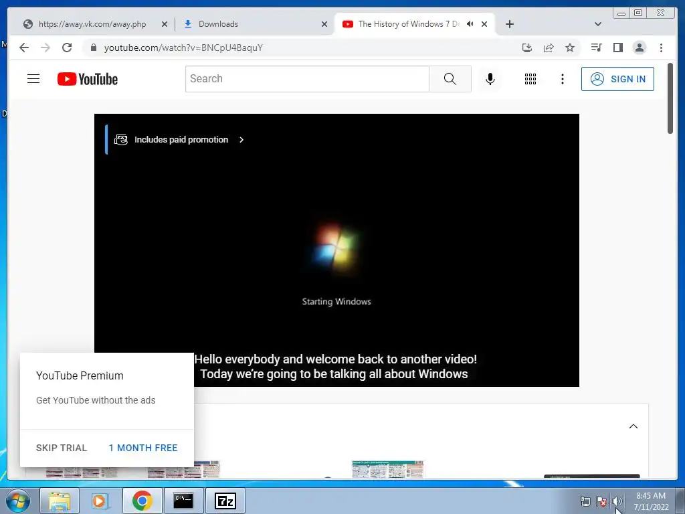Open the YouTube apps grid
The image size is (685, 514).
pyautogui.click(x=530, y=79)
